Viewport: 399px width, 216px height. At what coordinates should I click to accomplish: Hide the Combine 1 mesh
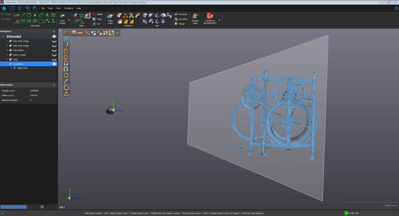(55, 63)
